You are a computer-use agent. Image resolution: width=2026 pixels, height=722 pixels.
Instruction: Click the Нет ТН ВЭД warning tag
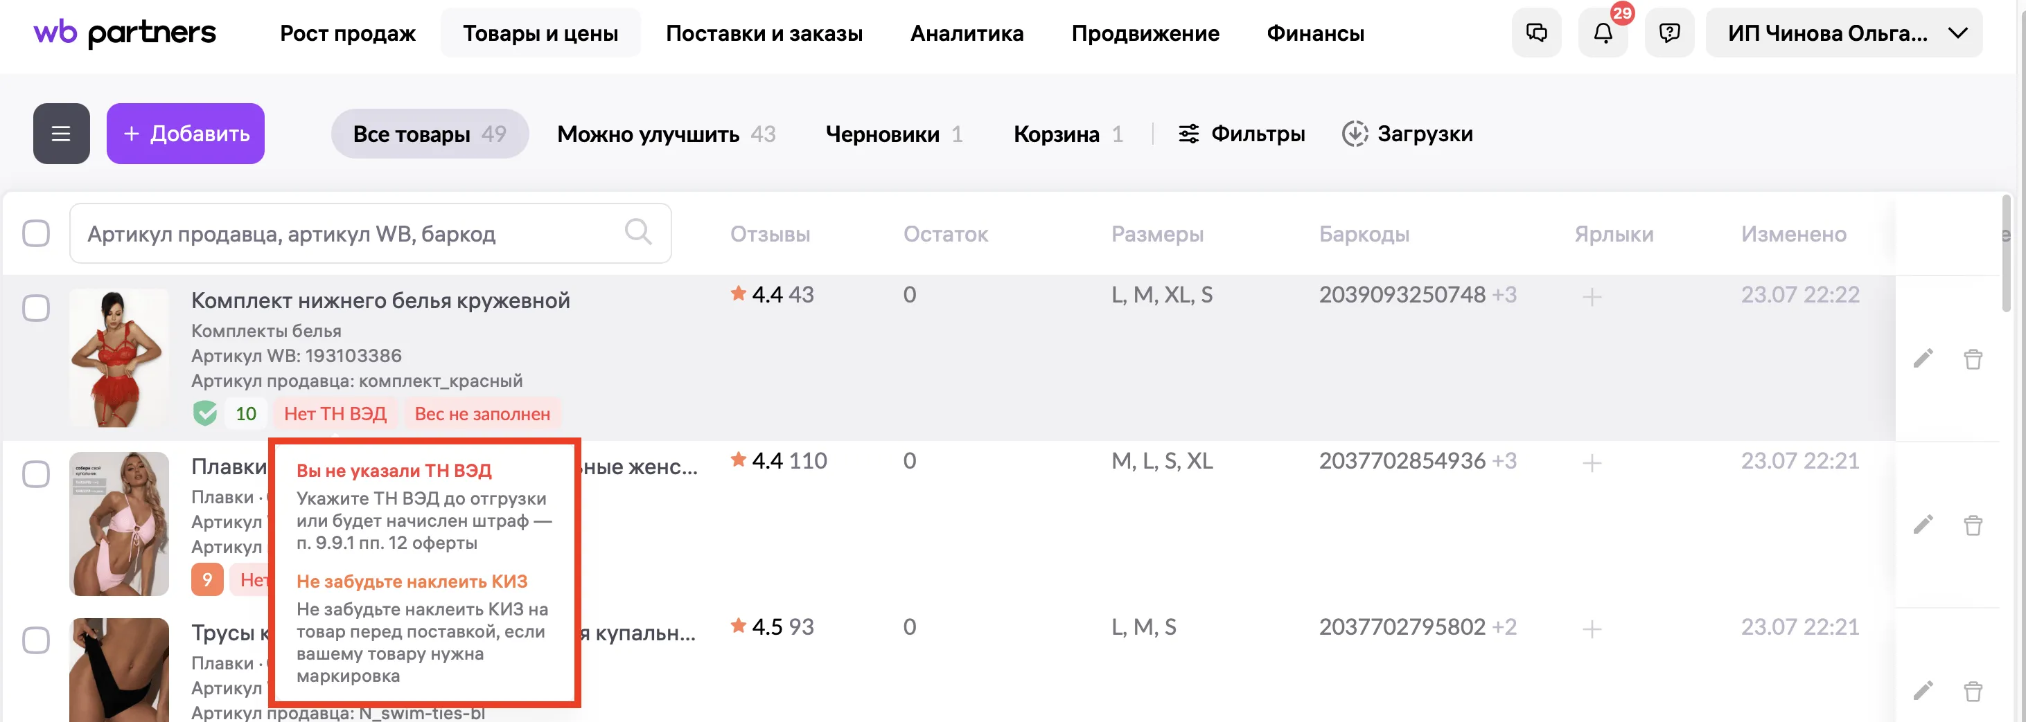click(x=335, y=413)
